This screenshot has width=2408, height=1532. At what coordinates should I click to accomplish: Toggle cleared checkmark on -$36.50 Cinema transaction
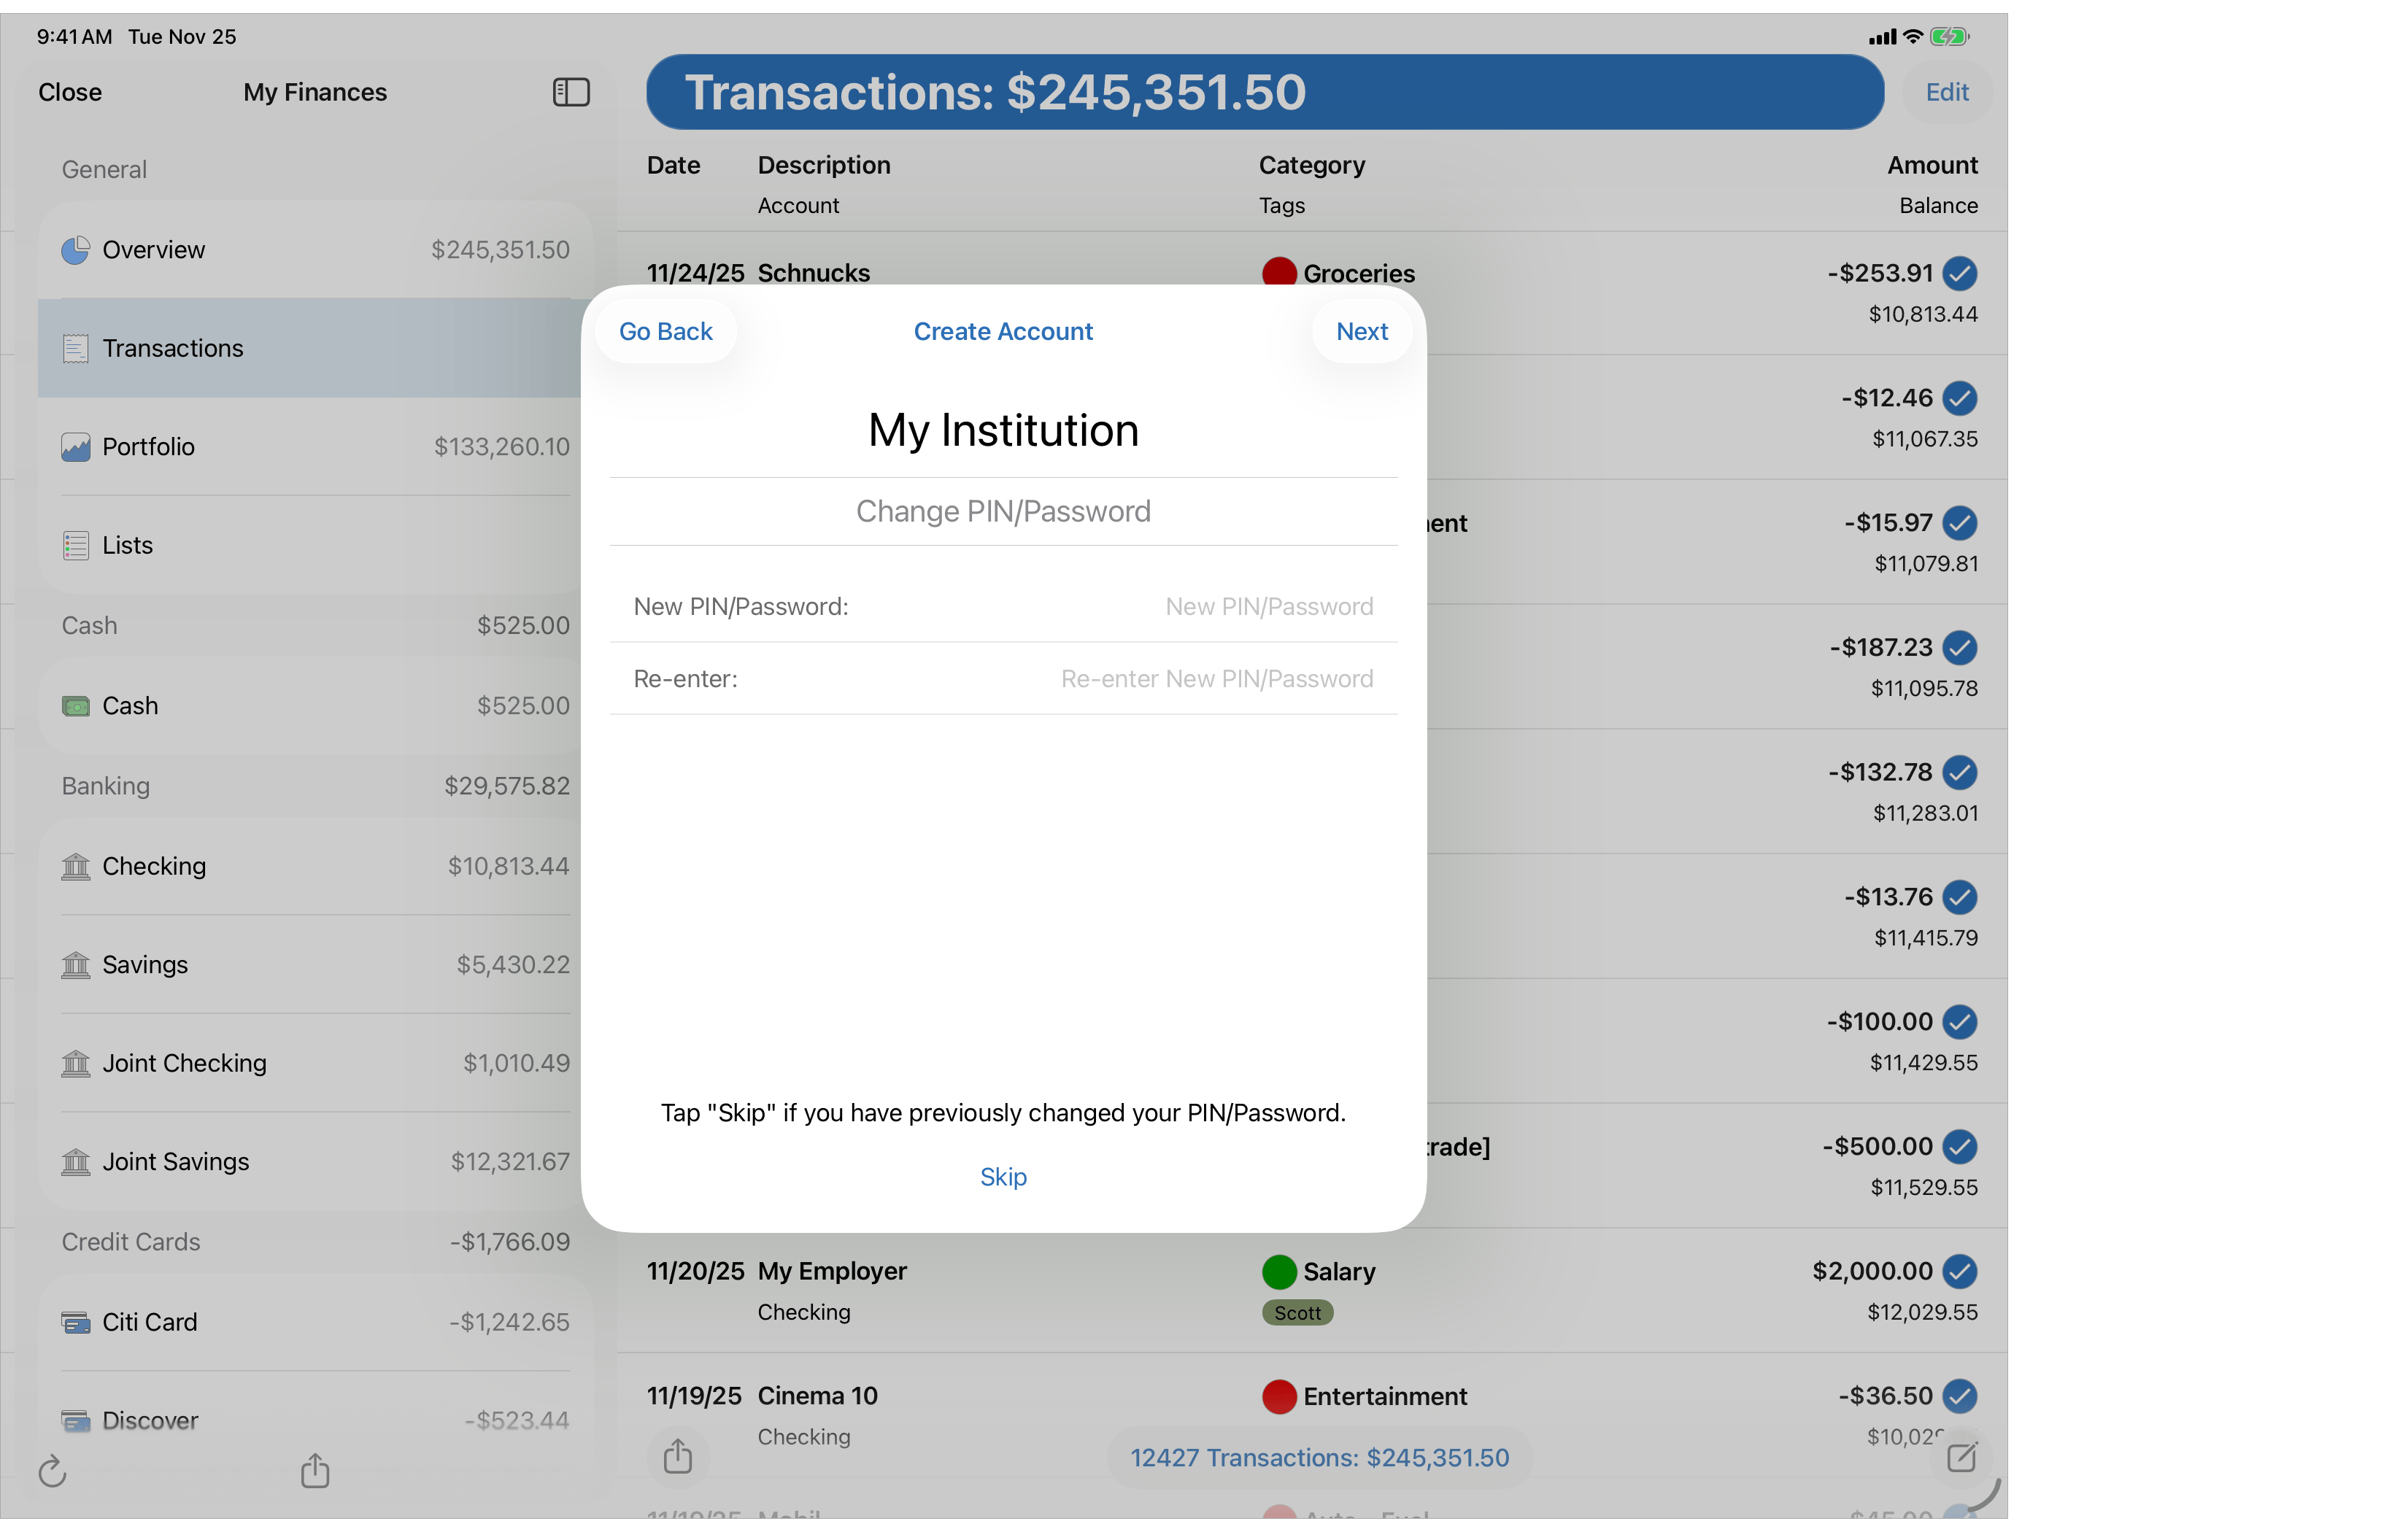tap(1960, 1396)
